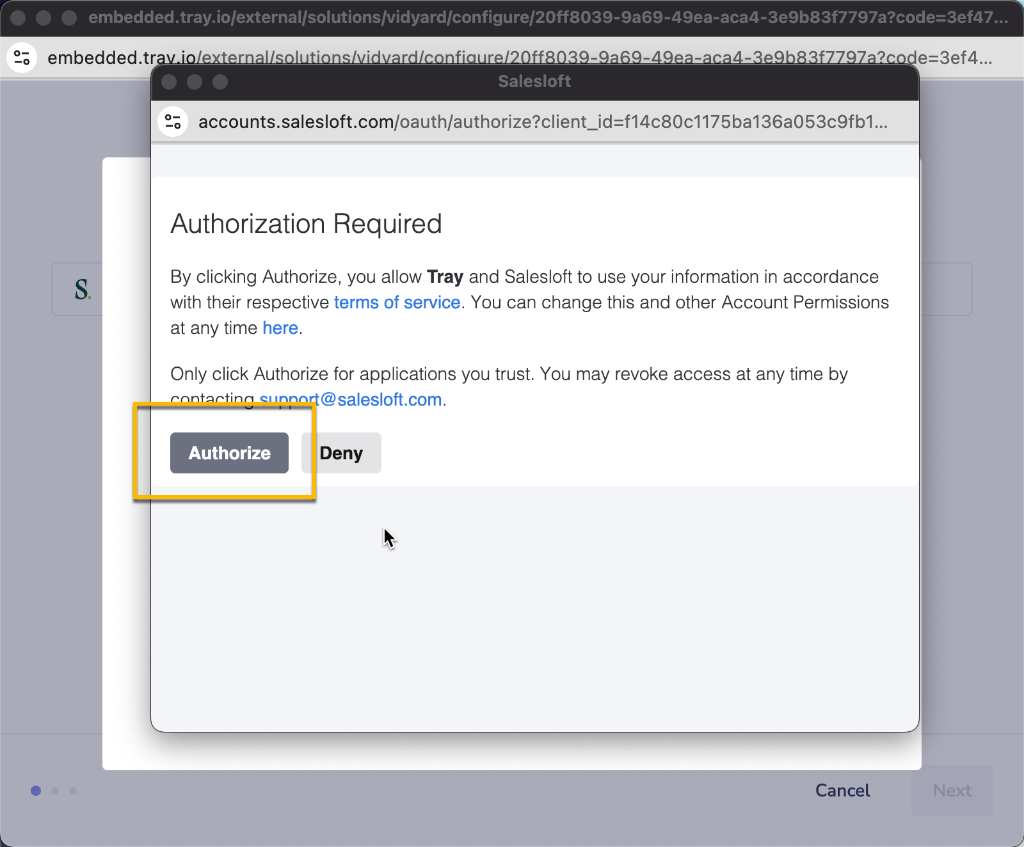Click the Tray window site settings icon
The width and height of the screenshot is (1024, 847).
(x=22, y=58)
